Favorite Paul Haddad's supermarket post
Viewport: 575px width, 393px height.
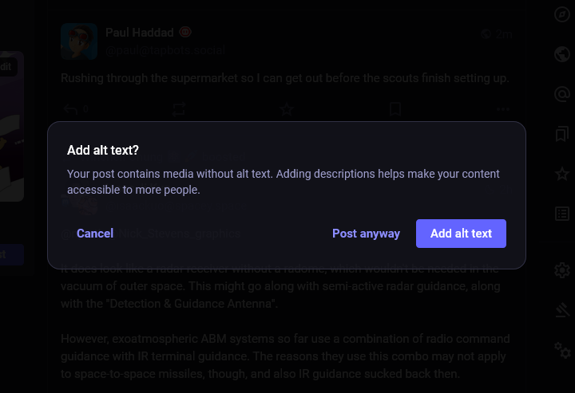coord(287,109)
